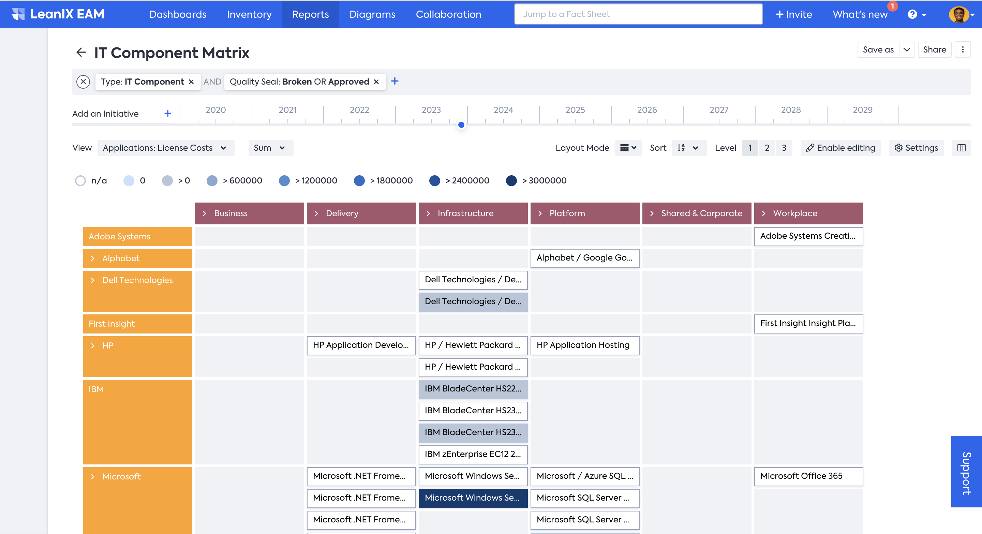Select Level 3 toggle

tap(784, 148)
